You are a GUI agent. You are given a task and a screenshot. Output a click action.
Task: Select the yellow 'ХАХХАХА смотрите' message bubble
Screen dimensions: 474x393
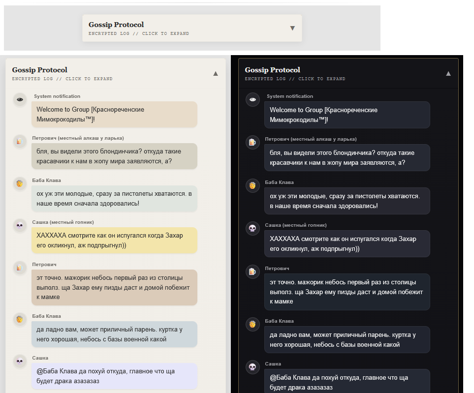(x=114, y=240)
